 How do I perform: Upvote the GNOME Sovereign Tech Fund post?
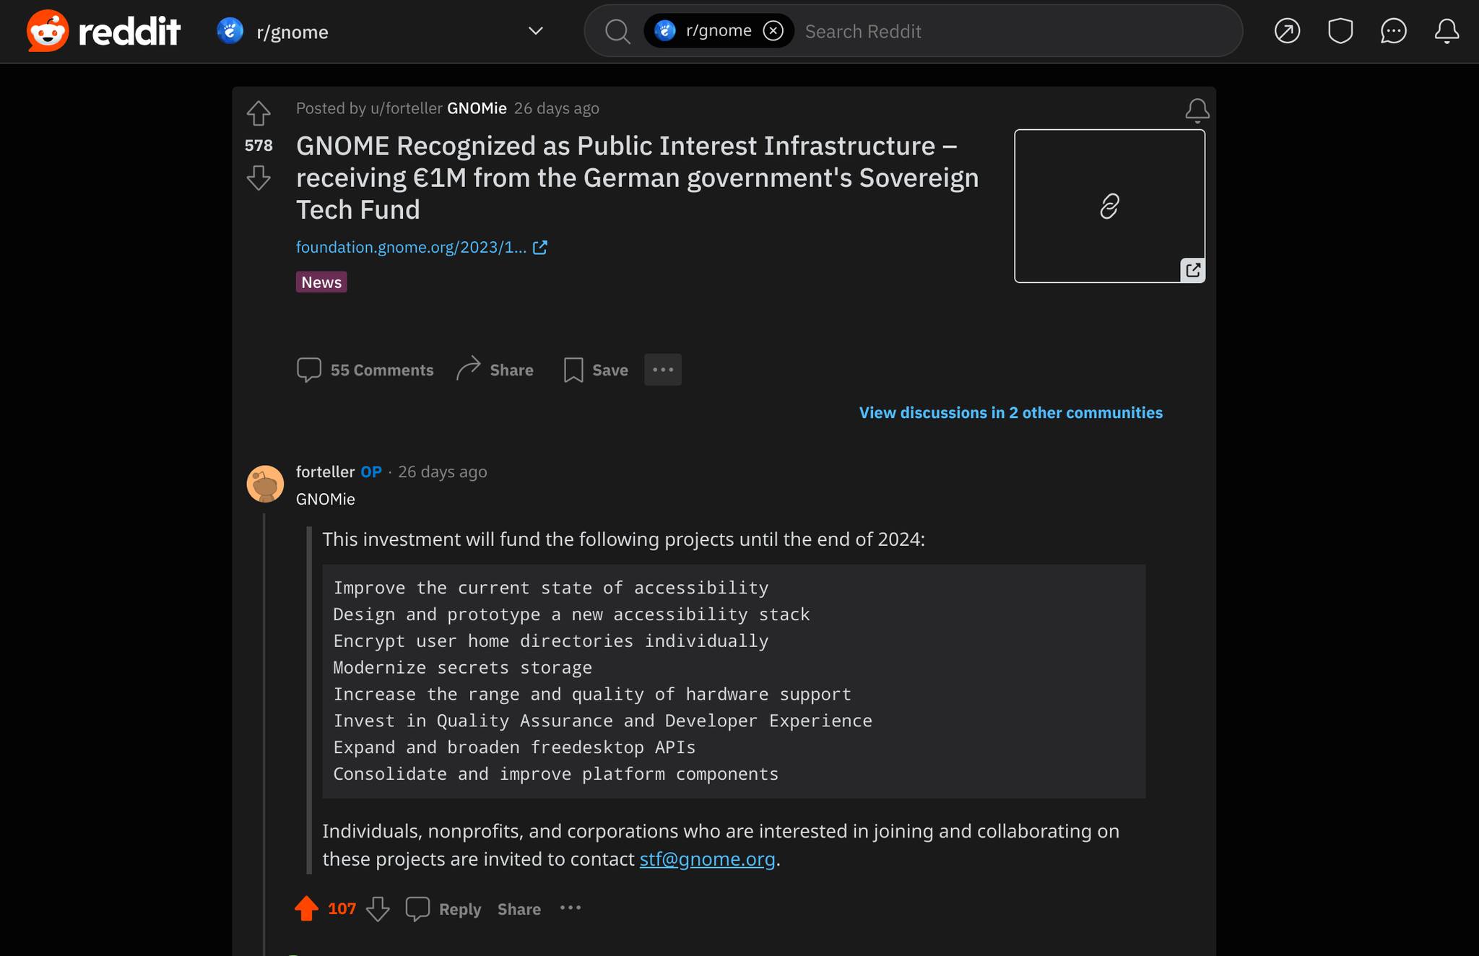(259, 113)
